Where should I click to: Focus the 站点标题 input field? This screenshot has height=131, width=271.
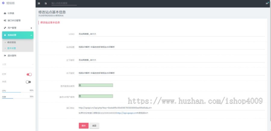pos(172,47)
